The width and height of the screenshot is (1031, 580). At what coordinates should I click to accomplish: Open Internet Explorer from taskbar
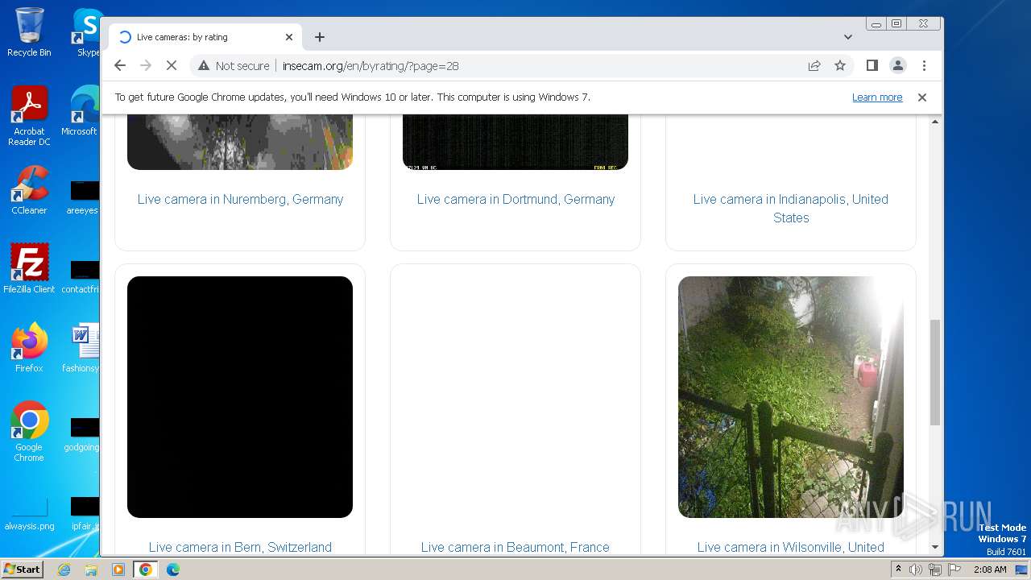tap(64, 570)
